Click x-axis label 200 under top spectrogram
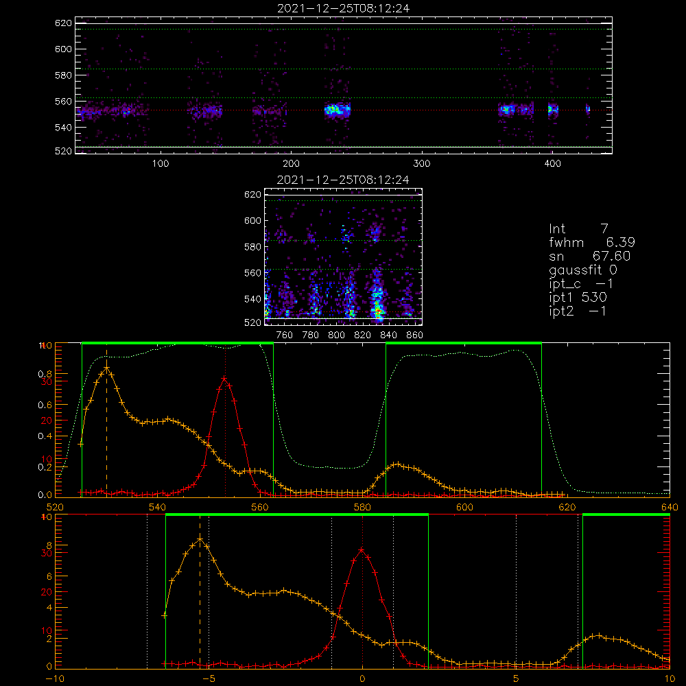 pos(291,164)
